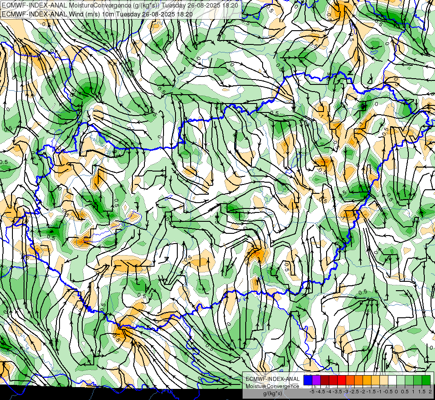Select the Wind (m/s) 10m title line
The width and height of the screenshot is (435, 400).
(x=97, y=14)
